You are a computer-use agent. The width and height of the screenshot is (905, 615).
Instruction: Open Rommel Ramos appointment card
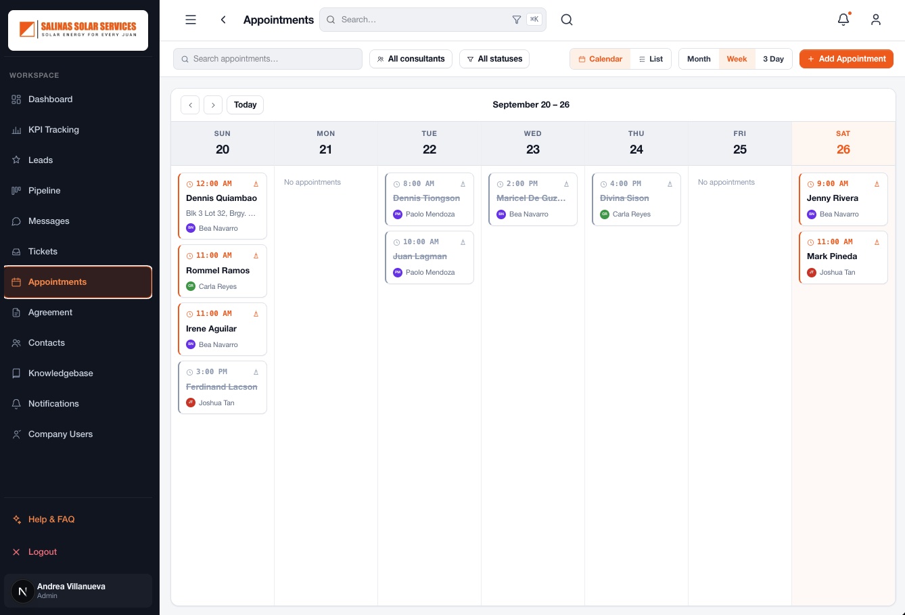click(x=223, y=271)
